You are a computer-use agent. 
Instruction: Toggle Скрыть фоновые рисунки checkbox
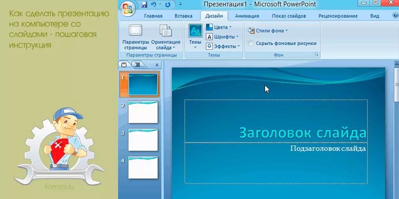(251, 43)
